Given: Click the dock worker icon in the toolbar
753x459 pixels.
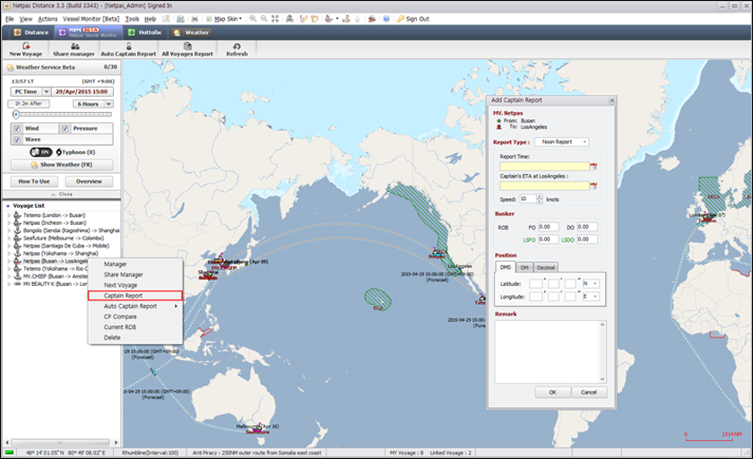Looking at the screenshot, I should tap(346, 19).
